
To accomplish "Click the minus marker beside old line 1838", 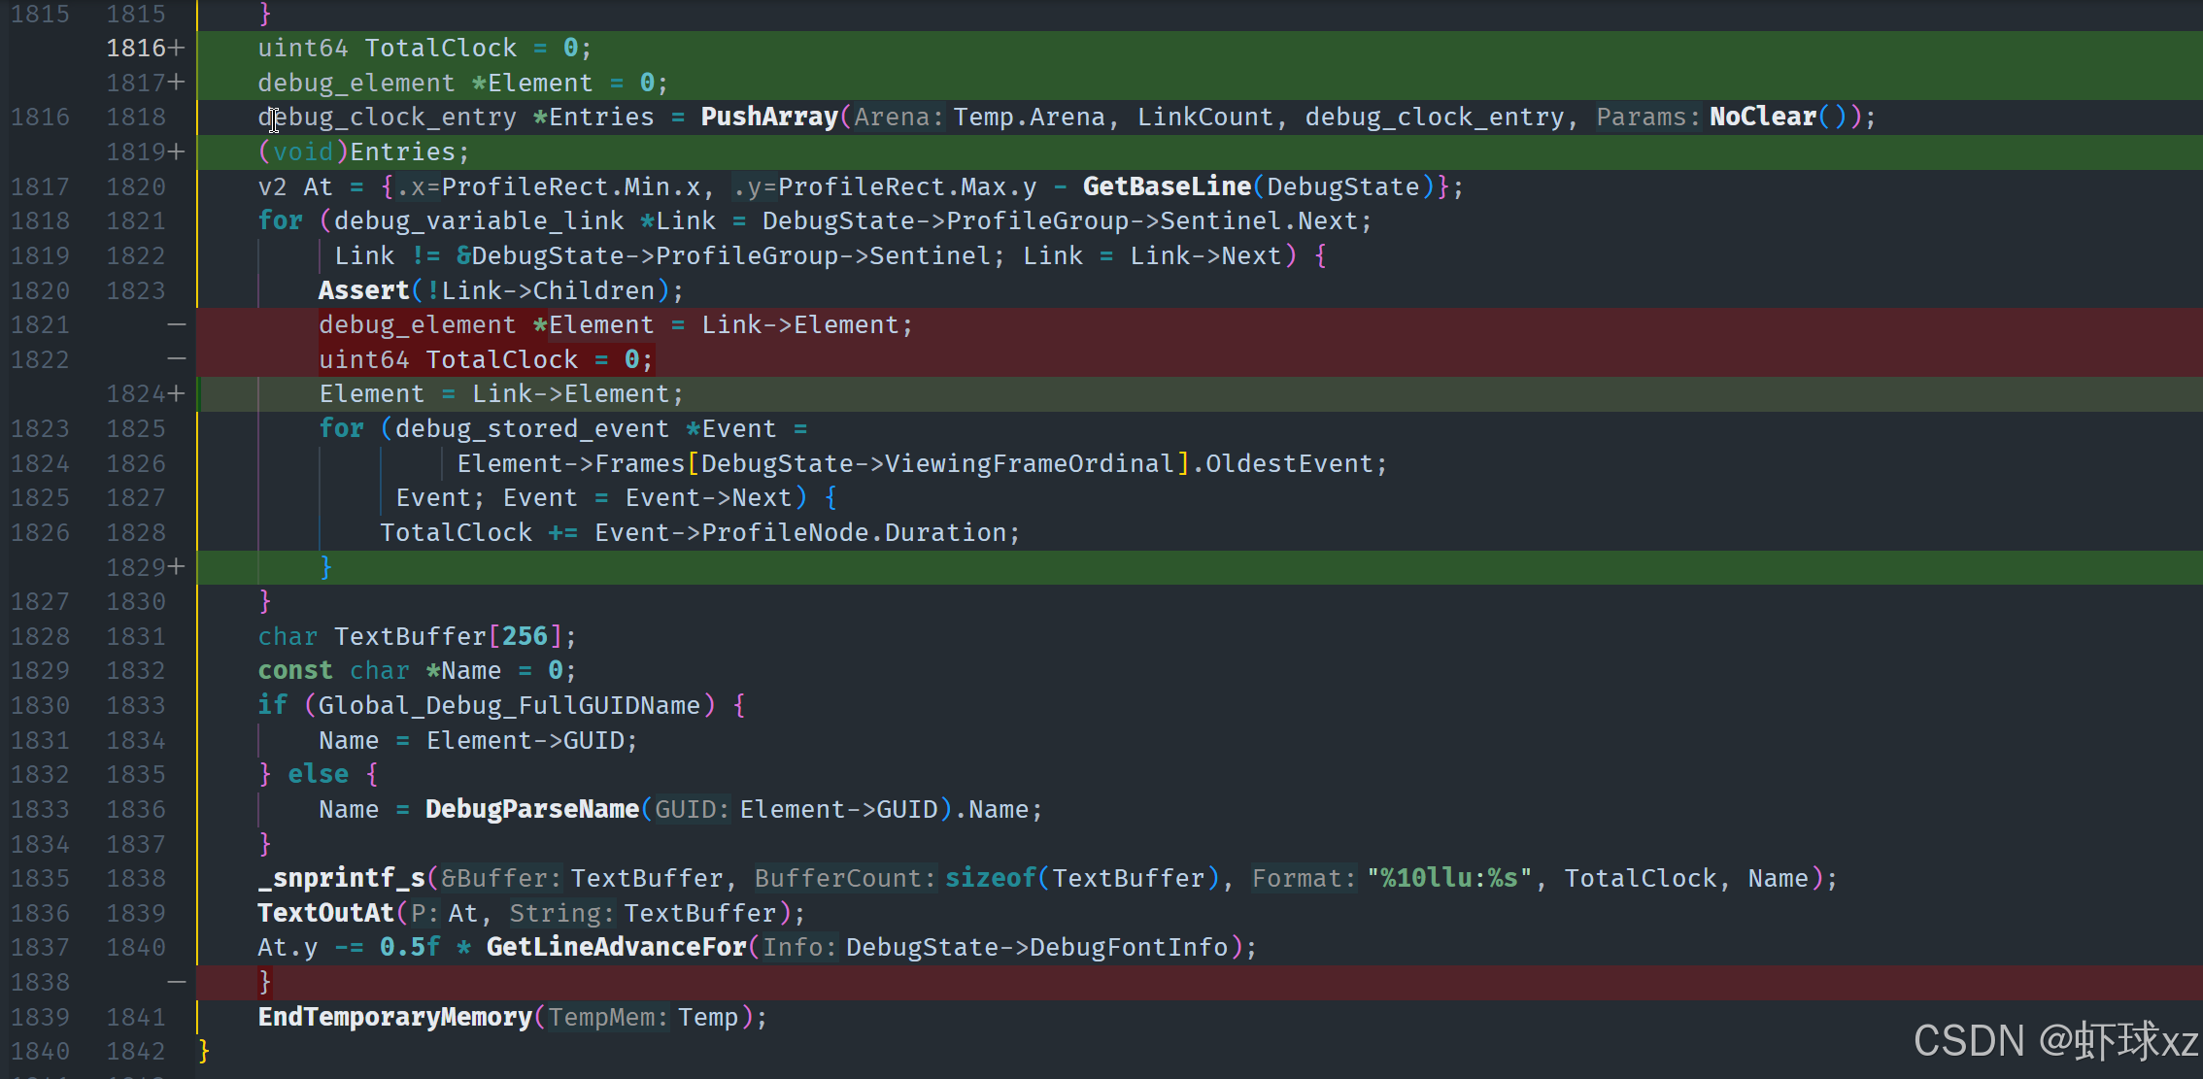I will [x=176, y=982].
